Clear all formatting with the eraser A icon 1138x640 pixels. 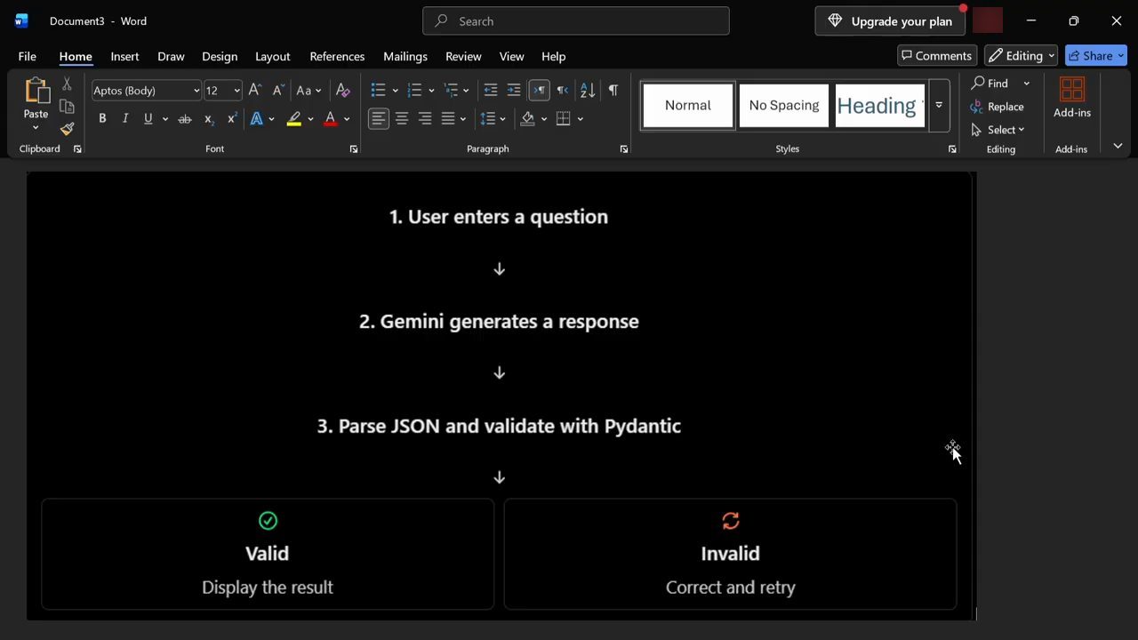(342, 90)
